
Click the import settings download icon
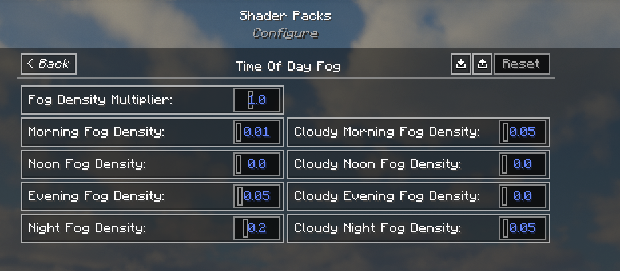[x=460, y=64]
